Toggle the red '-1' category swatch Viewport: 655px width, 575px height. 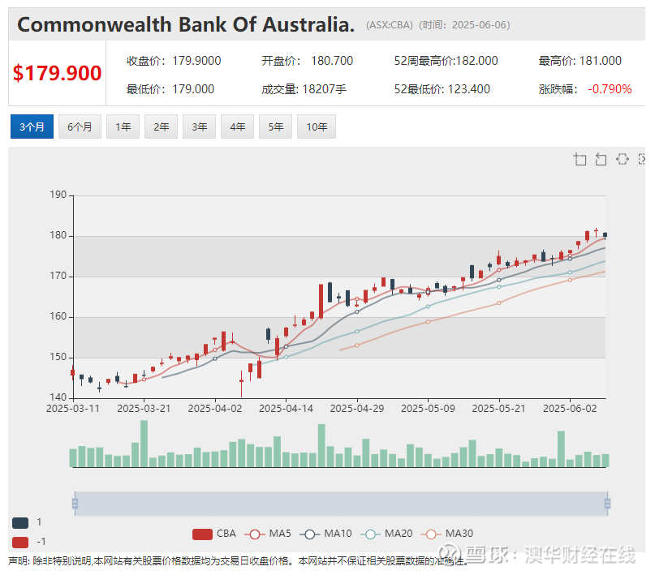(x=20, y=542)
